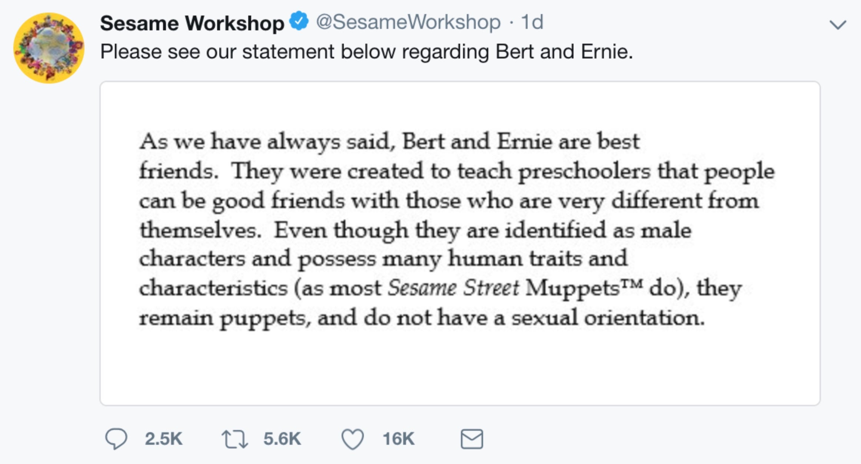Image resolution: width=861 pixels, height=464 pixels.
Task: Click the retweet arrows icon
Action: (235, 439)
